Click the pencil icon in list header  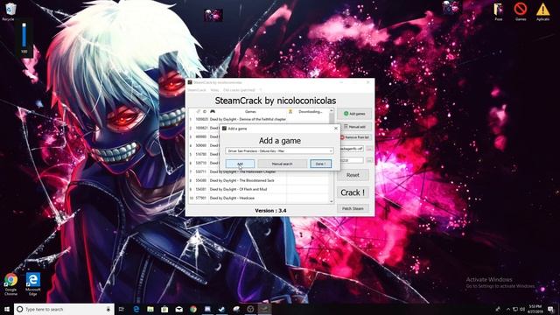(199, 111)
